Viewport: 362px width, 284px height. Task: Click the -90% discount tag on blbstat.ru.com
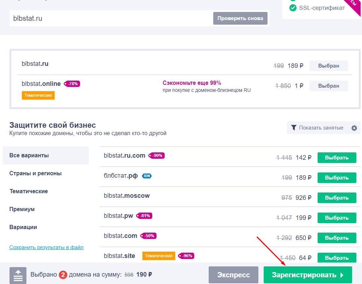pos(157,156)
